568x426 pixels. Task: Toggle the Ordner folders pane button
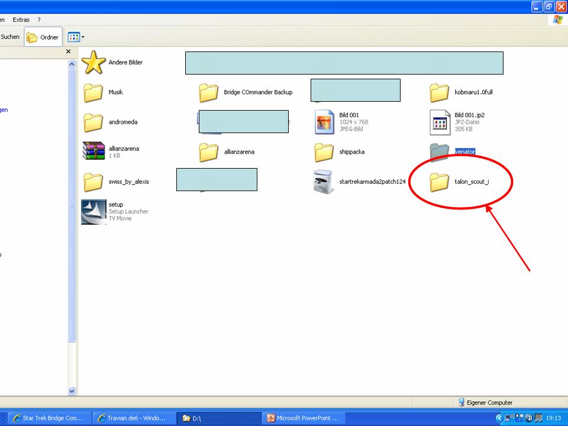43,37
